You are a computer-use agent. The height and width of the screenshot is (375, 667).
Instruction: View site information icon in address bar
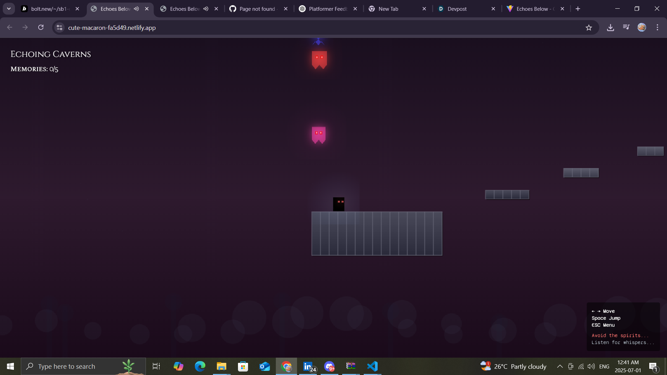click(59, 27)
